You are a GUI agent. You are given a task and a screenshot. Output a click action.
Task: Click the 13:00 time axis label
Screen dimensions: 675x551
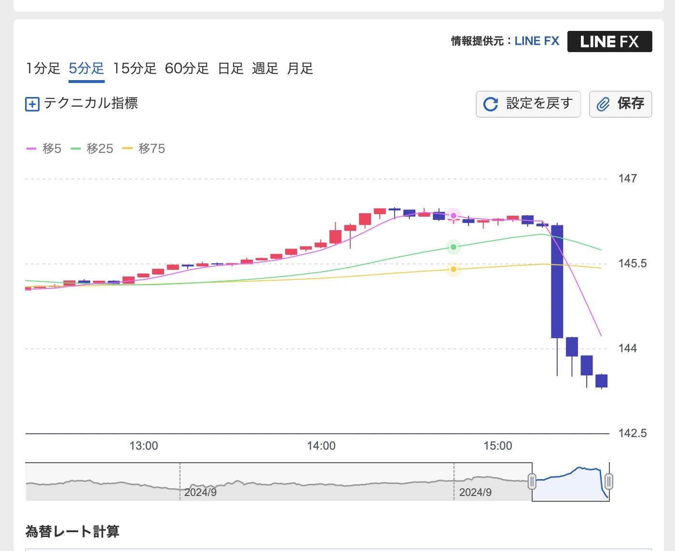[x=144, y=446]
